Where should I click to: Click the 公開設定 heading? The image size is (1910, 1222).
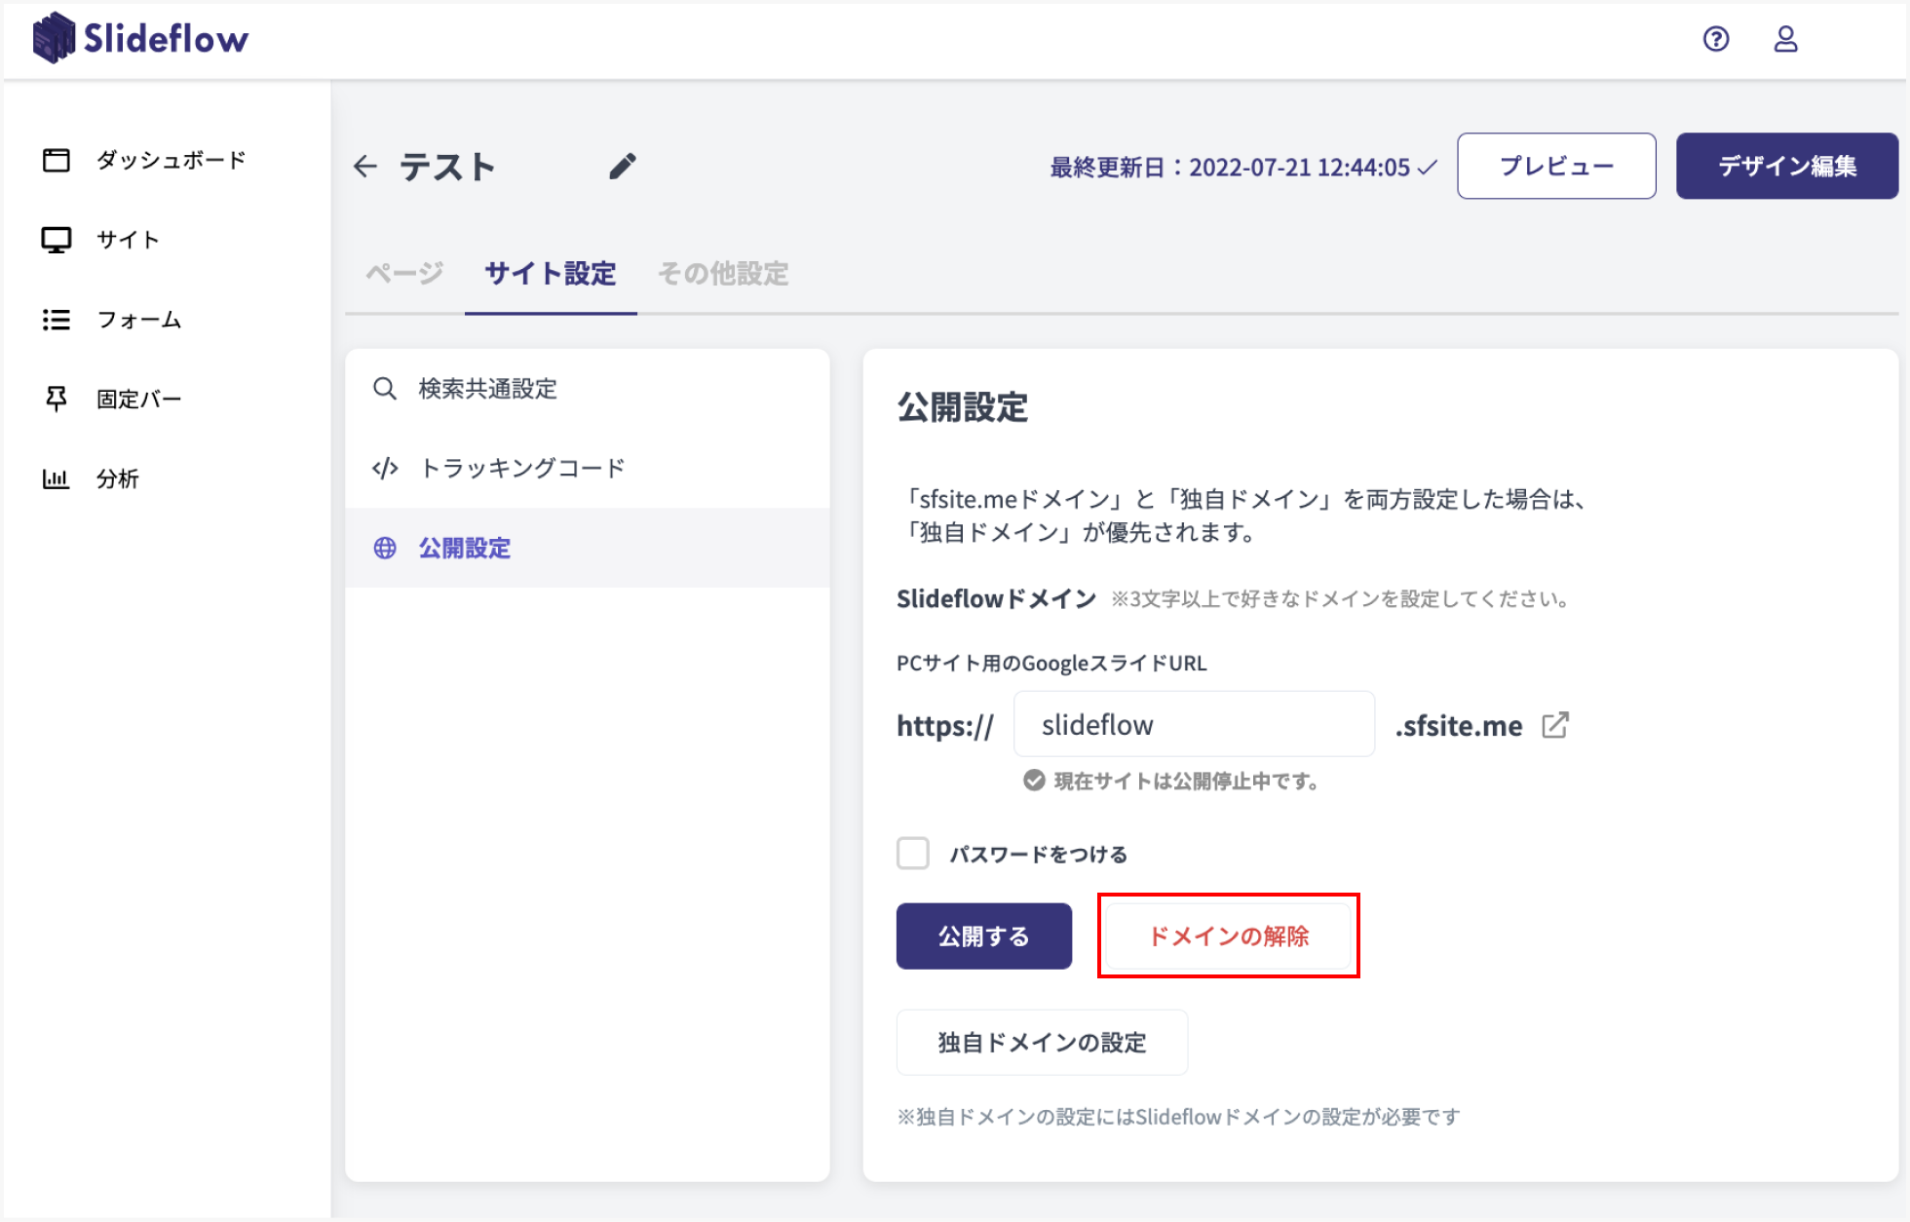pos(963,407)
